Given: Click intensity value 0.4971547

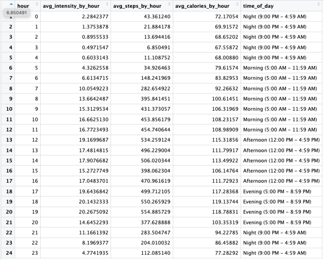Looking at the screenshot, I should click(95, 47).
